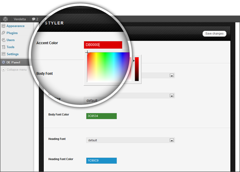Expand the Body Font dropdown
Viewport: 240px width, 172px height.
pos(171,76)
